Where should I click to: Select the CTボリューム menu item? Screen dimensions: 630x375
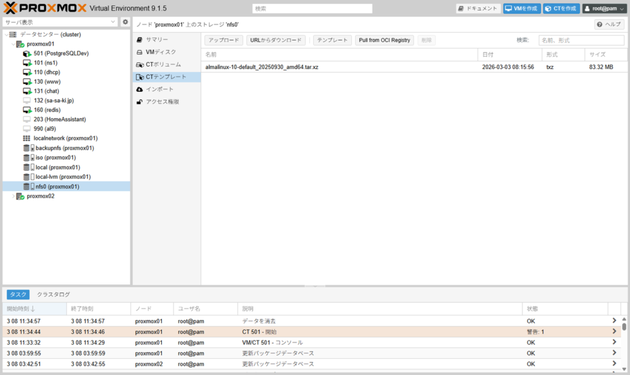coord(163,65)
